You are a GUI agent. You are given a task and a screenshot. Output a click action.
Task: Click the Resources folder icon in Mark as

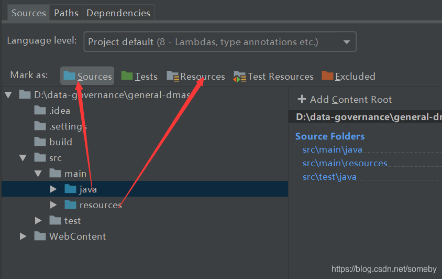[x=173, y=76]
